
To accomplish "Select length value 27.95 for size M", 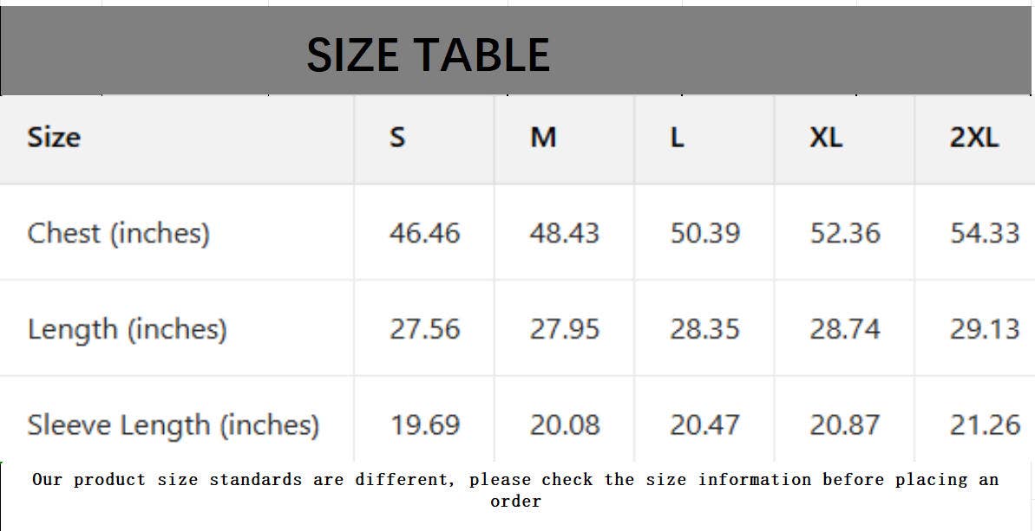I will click(565, 329).
